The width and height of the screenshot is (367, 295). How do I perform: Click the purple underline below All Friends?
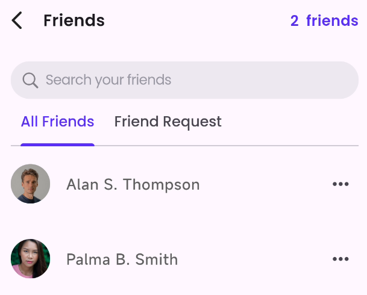(x=57, y=144)
